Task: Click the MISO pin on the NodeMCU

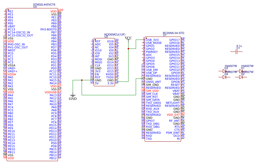Action: click(x=98, y=63)
